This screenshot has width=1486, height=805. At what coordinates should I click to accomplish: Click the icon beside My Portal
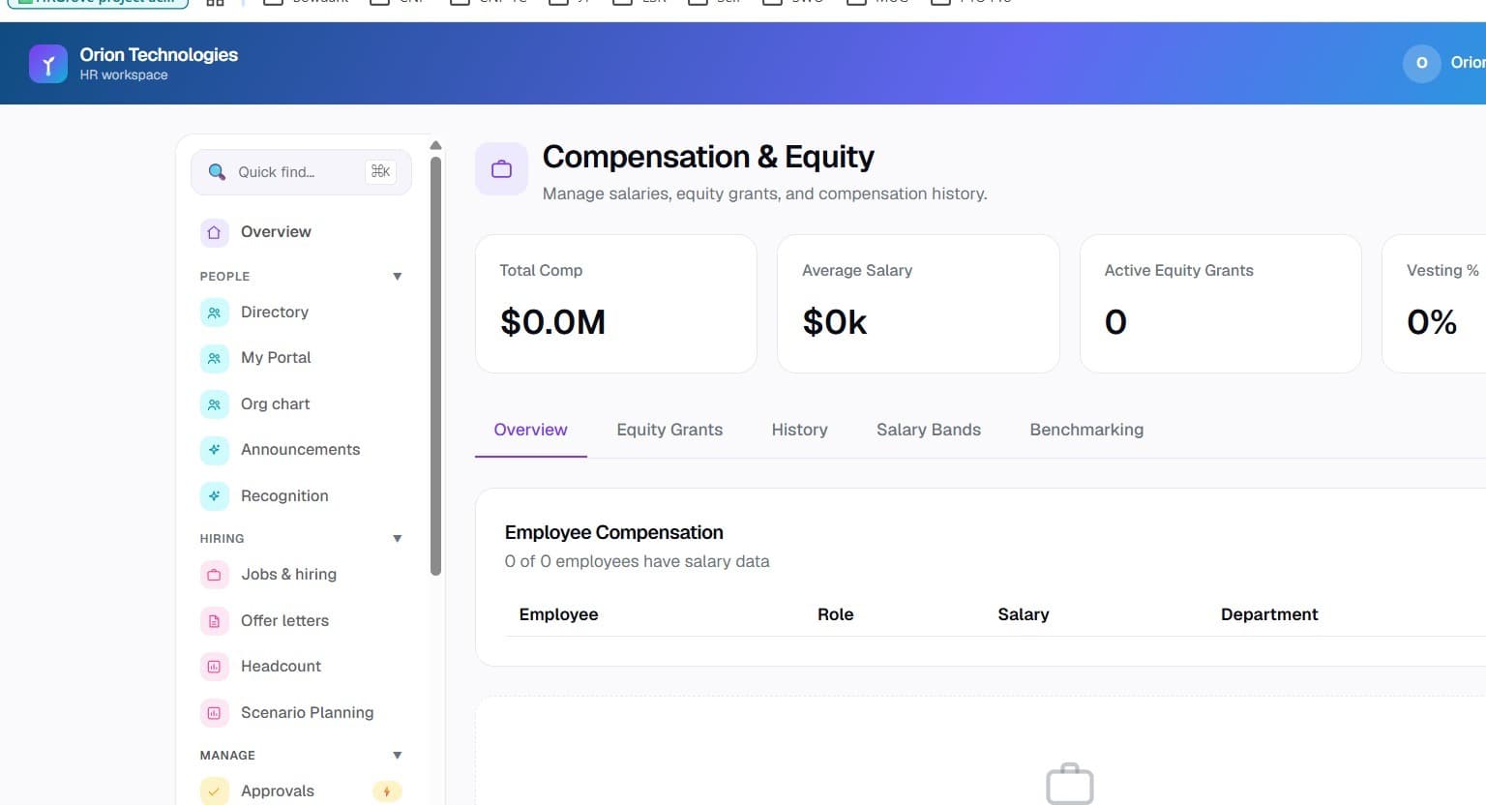214,358
